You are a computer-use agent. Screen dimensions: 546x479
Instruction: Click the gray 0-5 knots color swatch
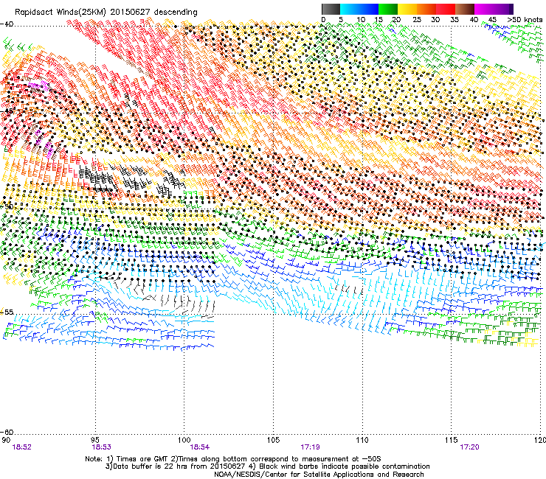(331, 9)
